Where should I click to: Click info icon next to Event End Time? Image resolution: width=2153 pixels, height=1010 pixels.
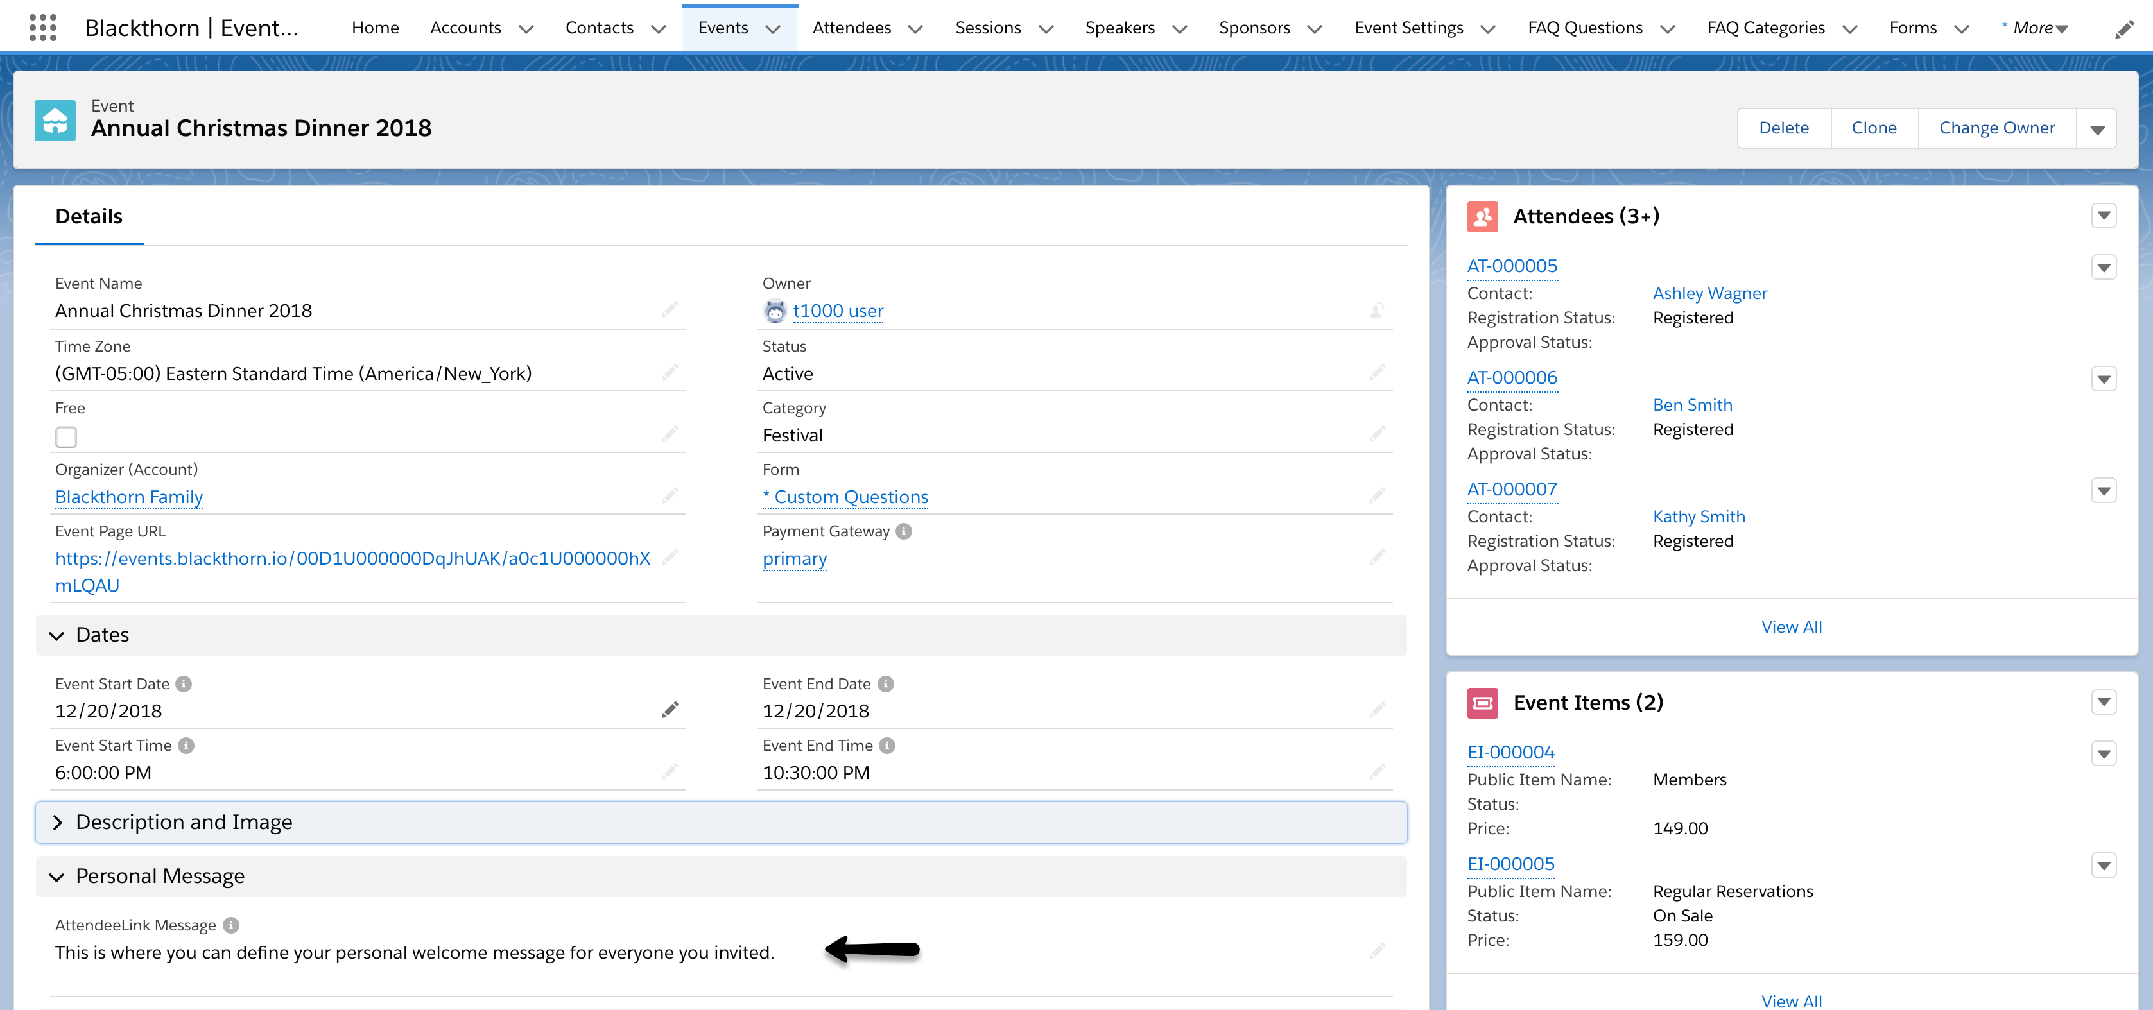tap(886, 745)
